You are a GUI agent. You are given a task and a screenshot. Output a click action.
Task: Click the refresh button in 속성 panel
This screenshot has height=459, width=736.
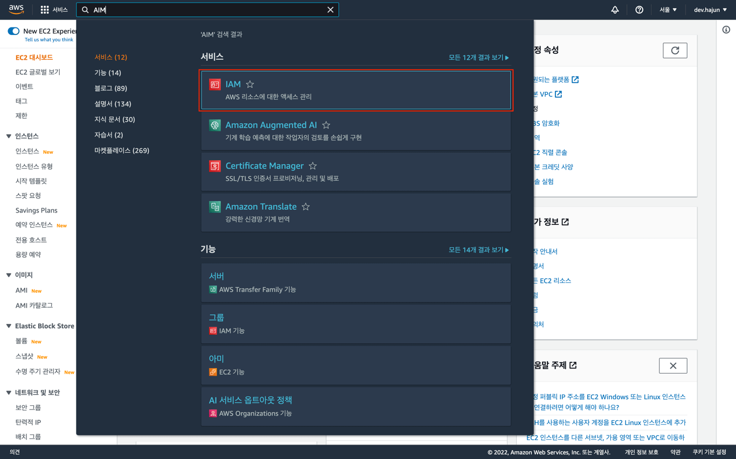point(675,51)
